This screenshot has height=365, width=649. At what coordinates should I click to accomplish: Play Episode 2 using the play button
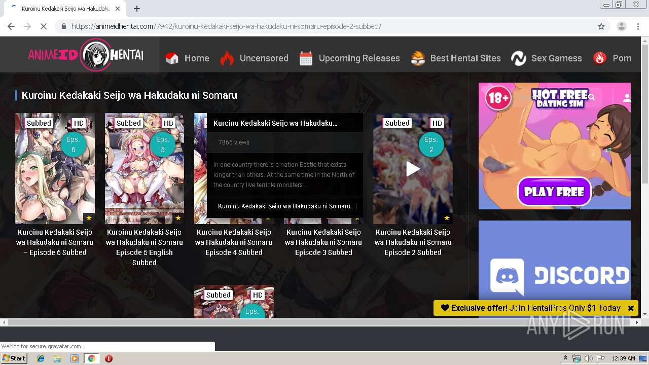pyautogui.click(x=413, y=169)
